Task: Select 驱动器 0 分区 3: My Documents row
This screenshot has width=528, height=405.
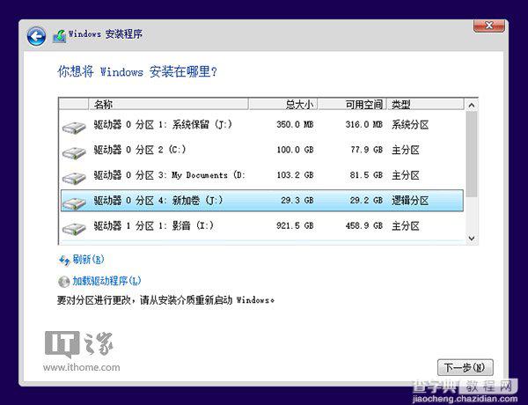Action: pos(262,175)
